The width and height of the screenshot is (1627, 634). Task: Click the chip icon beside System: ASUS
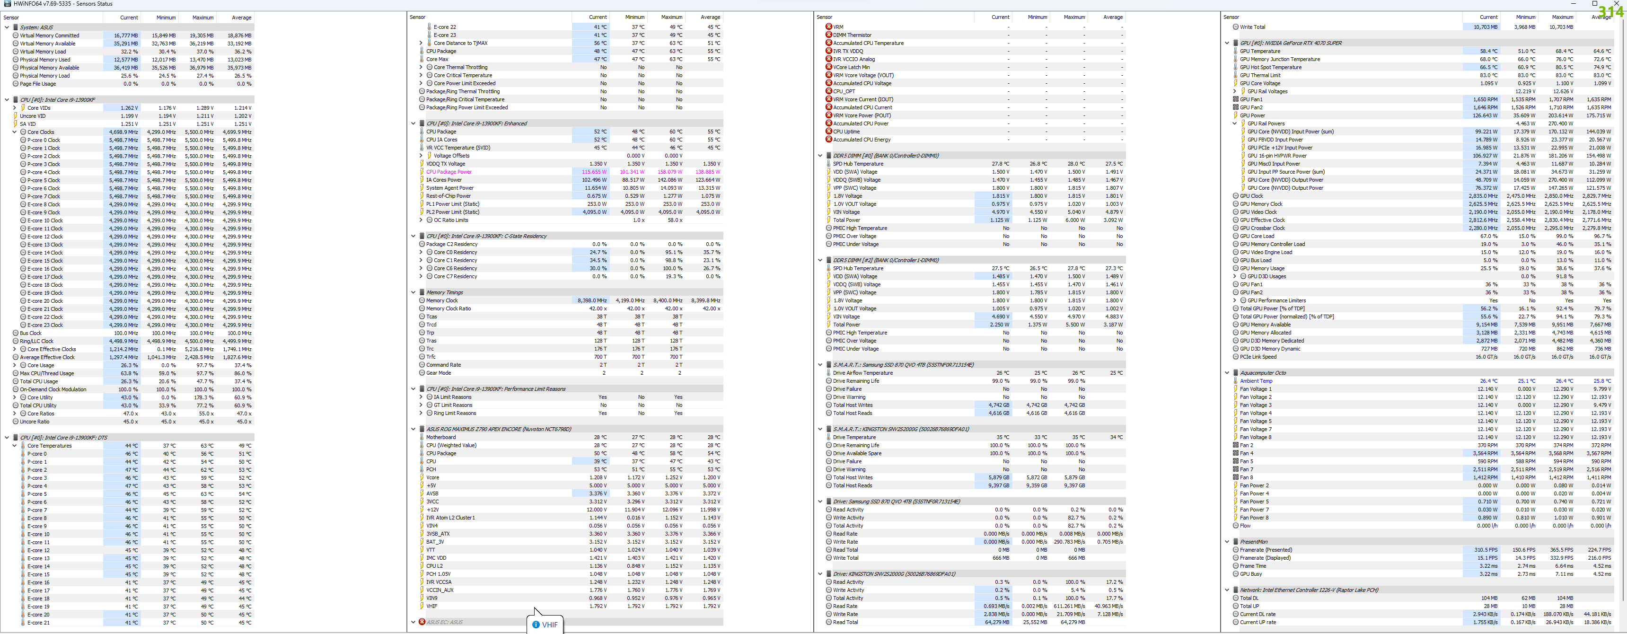(15, 27)
